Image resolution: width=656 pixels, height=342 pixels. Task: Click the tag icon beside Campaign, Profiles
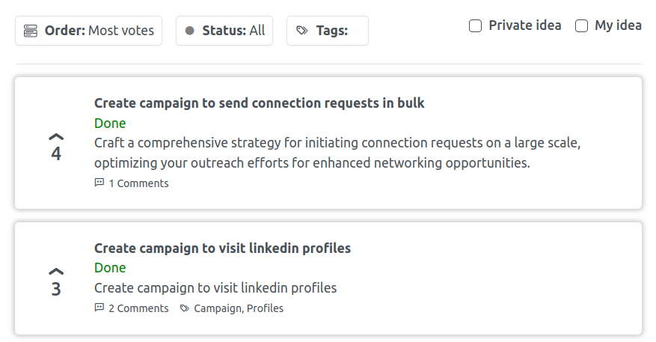coord(185,308)
